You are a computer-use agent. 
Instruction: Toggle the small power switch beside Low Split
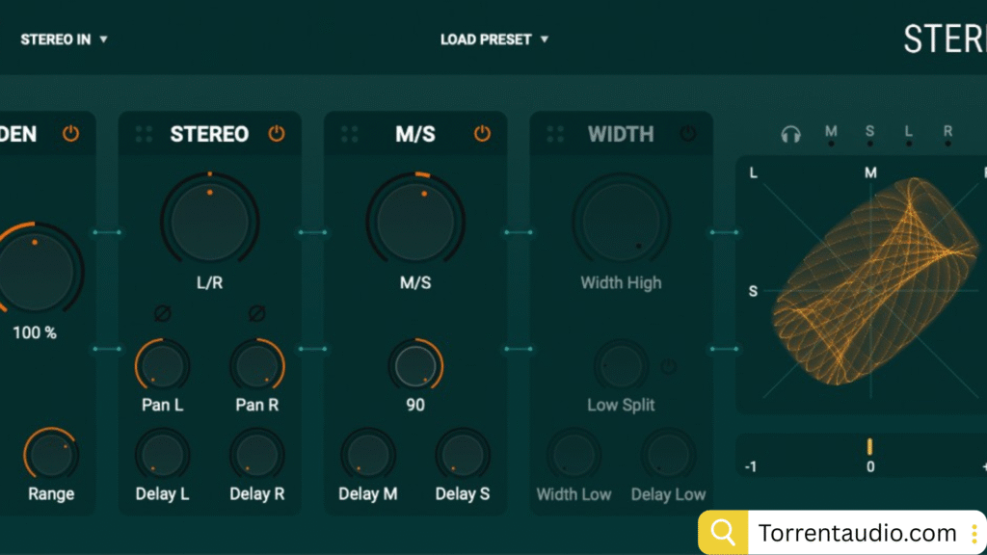click(x=669, y=367)
